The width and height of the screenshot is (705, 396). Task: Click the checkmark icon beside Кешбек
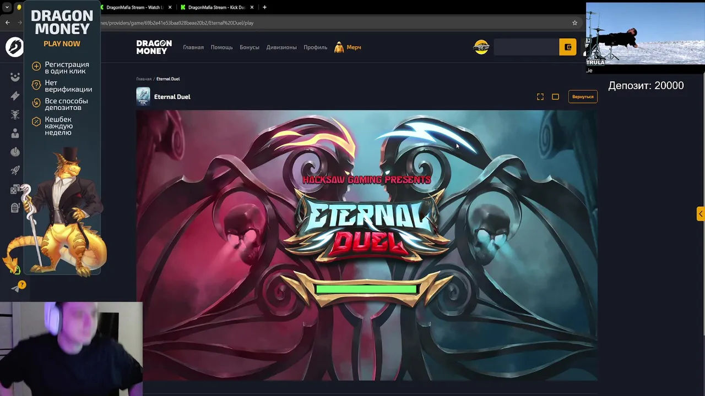pos(36,121)
